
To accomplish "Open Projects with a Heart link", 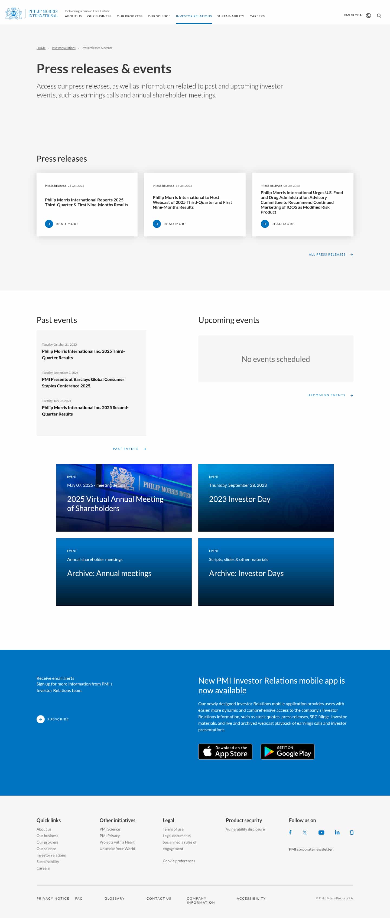I will pyautogui.click(x=117, y=842).
